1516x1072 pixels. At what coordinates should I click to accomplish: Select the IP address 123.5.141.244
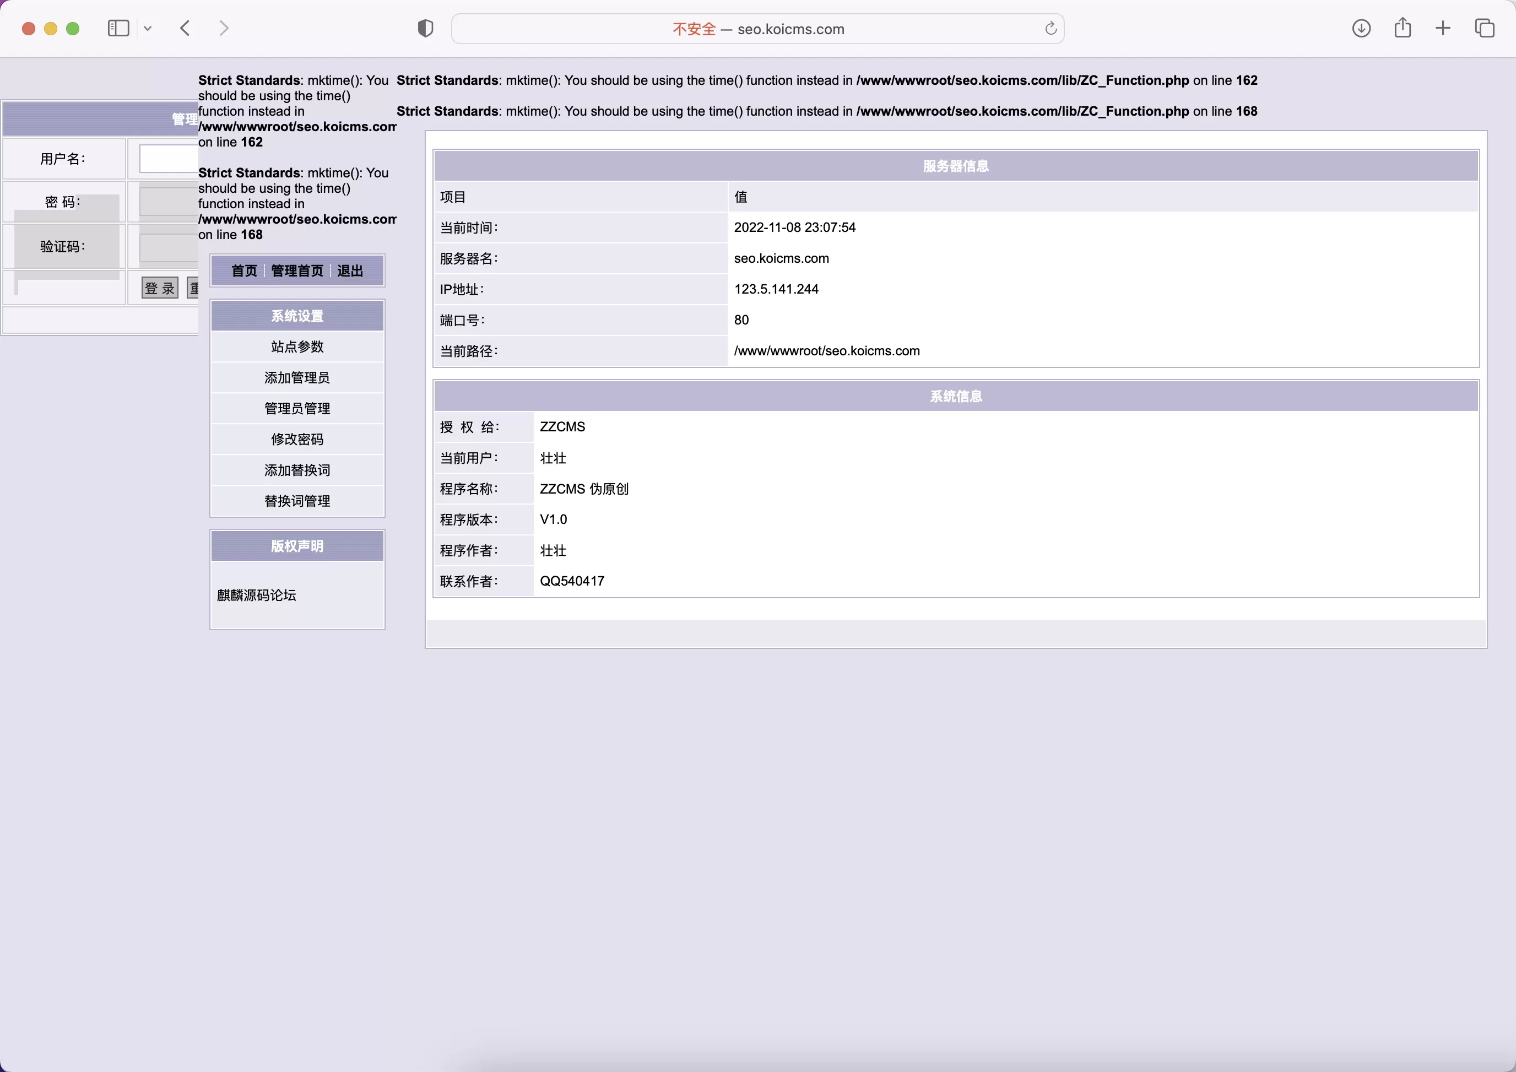tap(776, 289)
